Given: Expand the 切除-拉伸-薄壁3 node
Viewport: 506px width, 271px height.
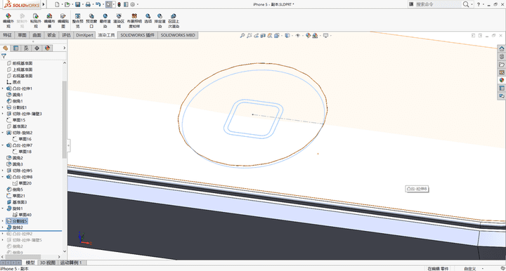Looking at the screenshot, I should (3, 114).
